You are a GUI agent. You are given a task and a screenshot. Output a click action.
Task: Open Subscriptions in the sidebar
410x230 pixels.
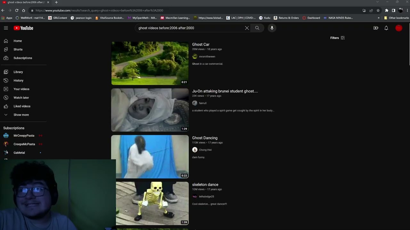23,58
